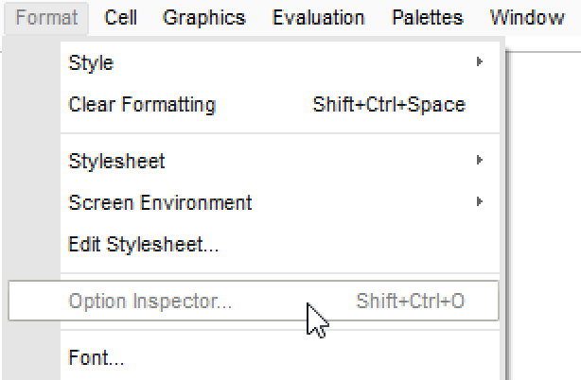The width and height of the screenshot is (581, 380).
Task: Choose Clear Formatting from the menu
Action: (x=142, y=105)
